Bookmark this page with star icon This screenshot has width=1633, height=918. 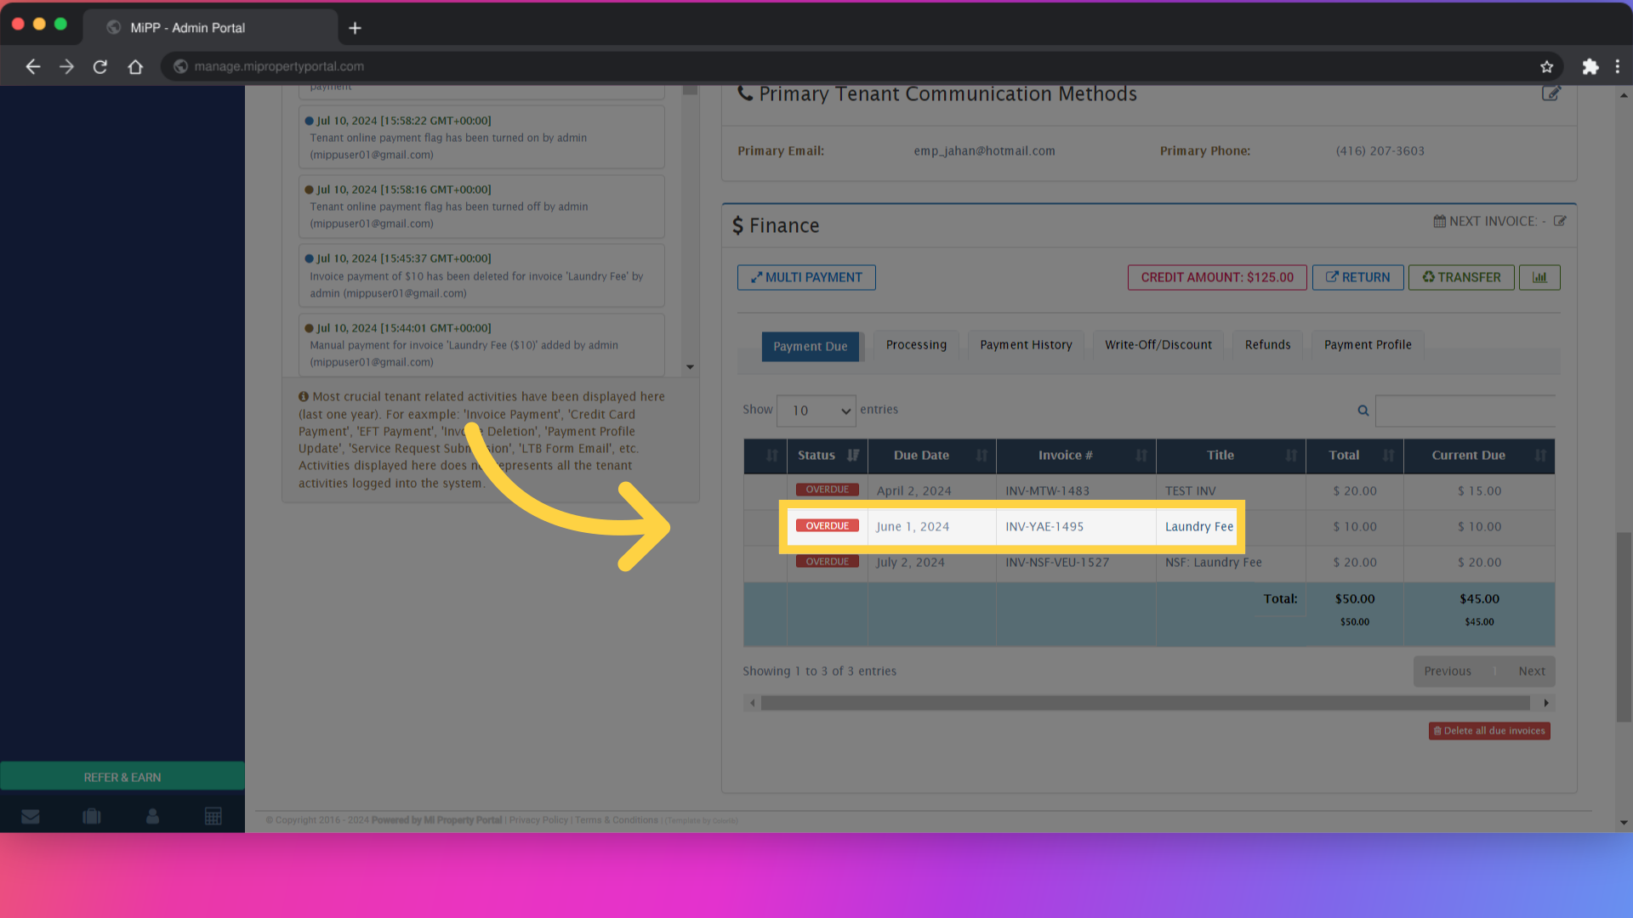1546,66
